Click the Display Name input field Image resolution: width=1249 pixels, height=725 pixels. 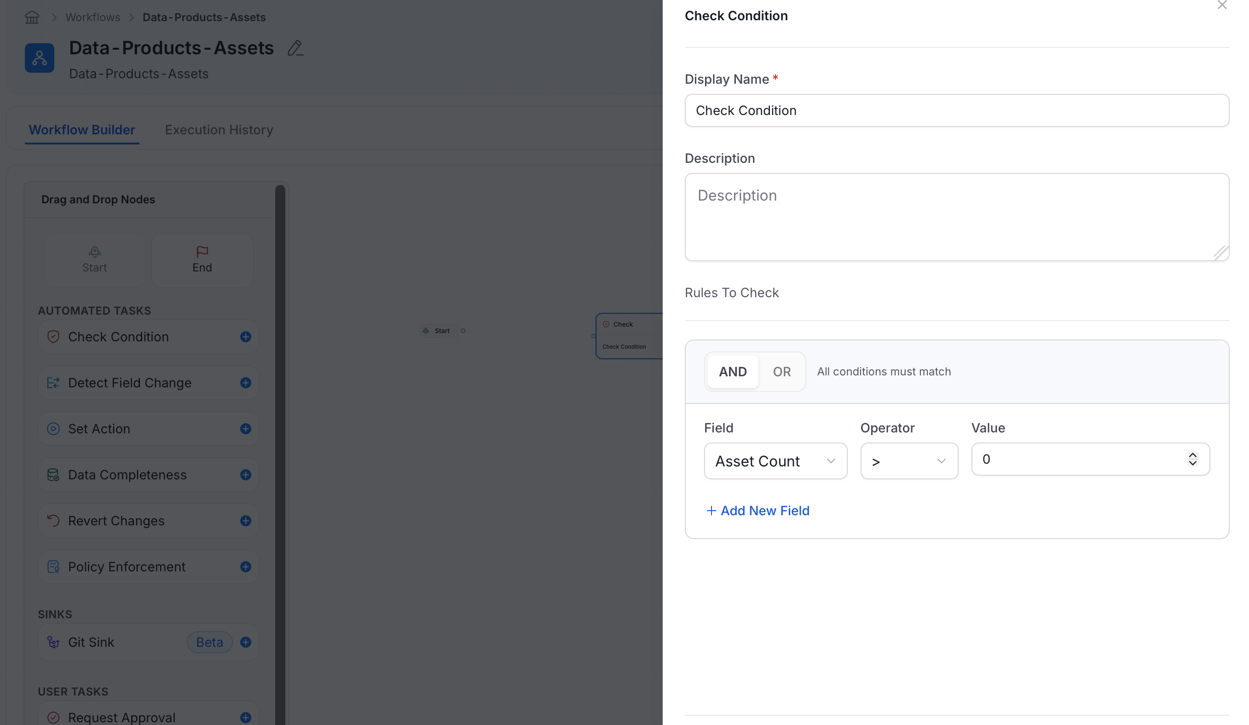(957, 110)
